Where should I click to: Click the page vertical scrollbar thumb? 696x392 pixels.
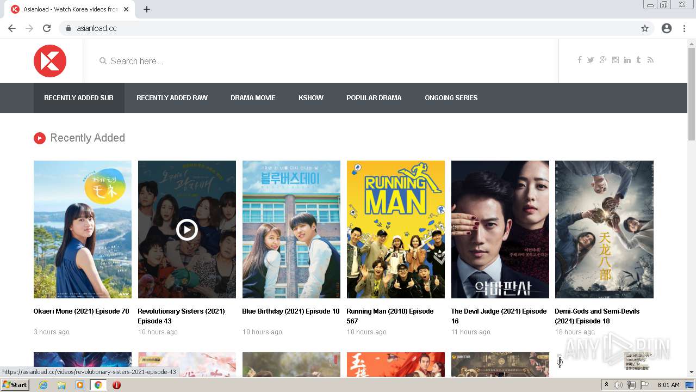[692, 94]
